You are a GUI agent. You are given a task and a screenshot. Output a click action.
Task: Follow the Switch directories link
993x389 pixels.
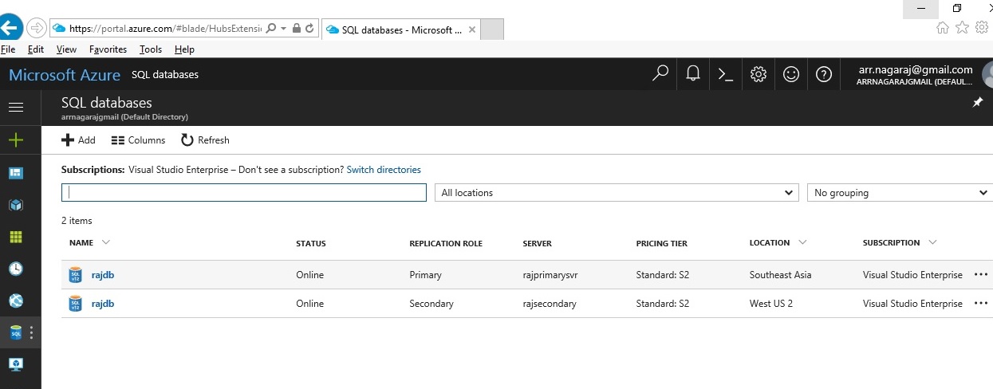(x=384, y=170)
